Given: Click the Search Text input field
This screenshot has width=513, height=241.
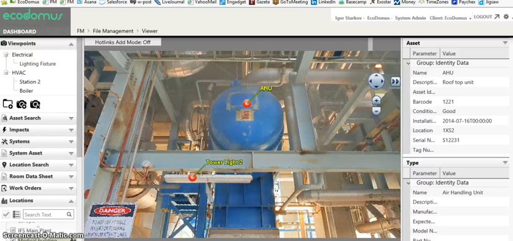Looking at the screenshot, I should pyautogui.click(x=48, y=215).
